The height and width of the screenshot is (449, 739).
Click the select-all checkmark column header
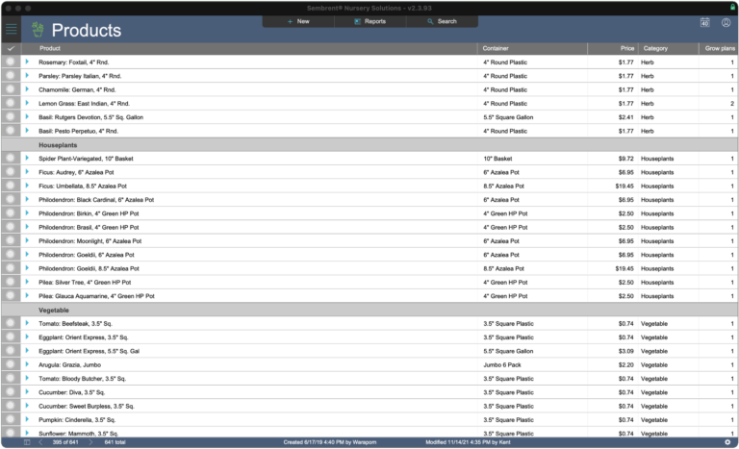[11, 48]
